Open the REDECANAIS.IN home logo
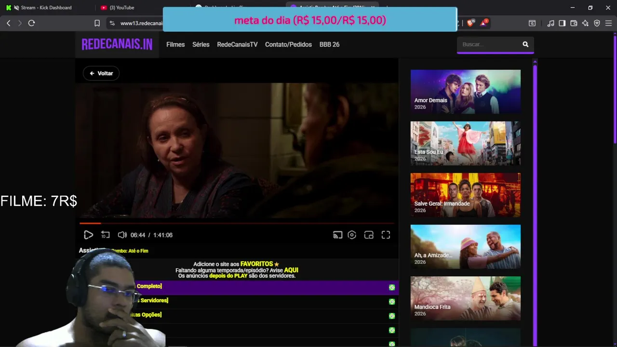This screenshot has width=617, height=347. click(117, 44)
